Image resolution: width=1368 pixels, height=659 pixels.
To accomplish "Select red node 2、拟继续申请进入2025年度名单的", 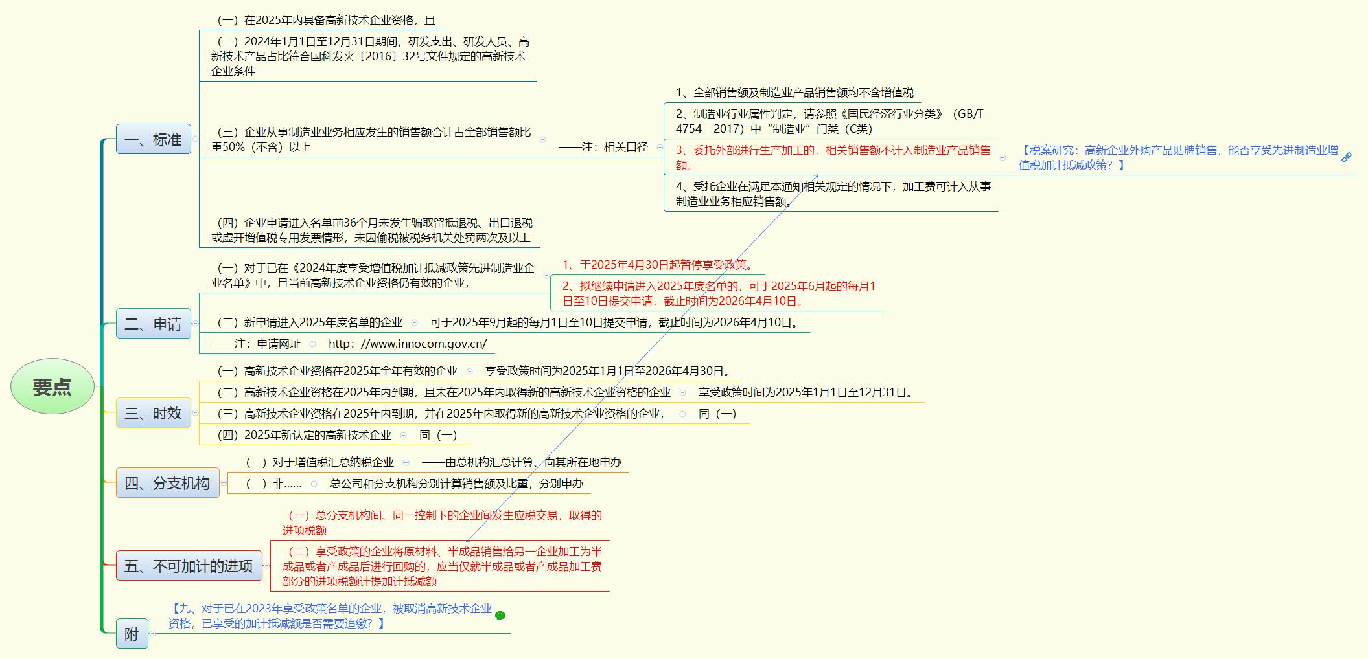I will 719,293.
